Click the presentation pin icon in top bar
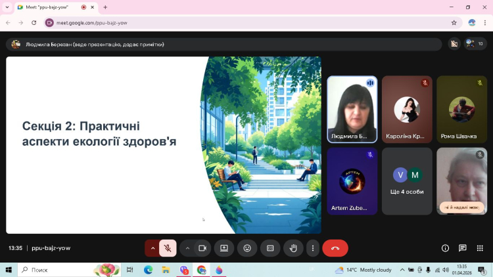The image size is (493, 277). [x=454, y=44]
